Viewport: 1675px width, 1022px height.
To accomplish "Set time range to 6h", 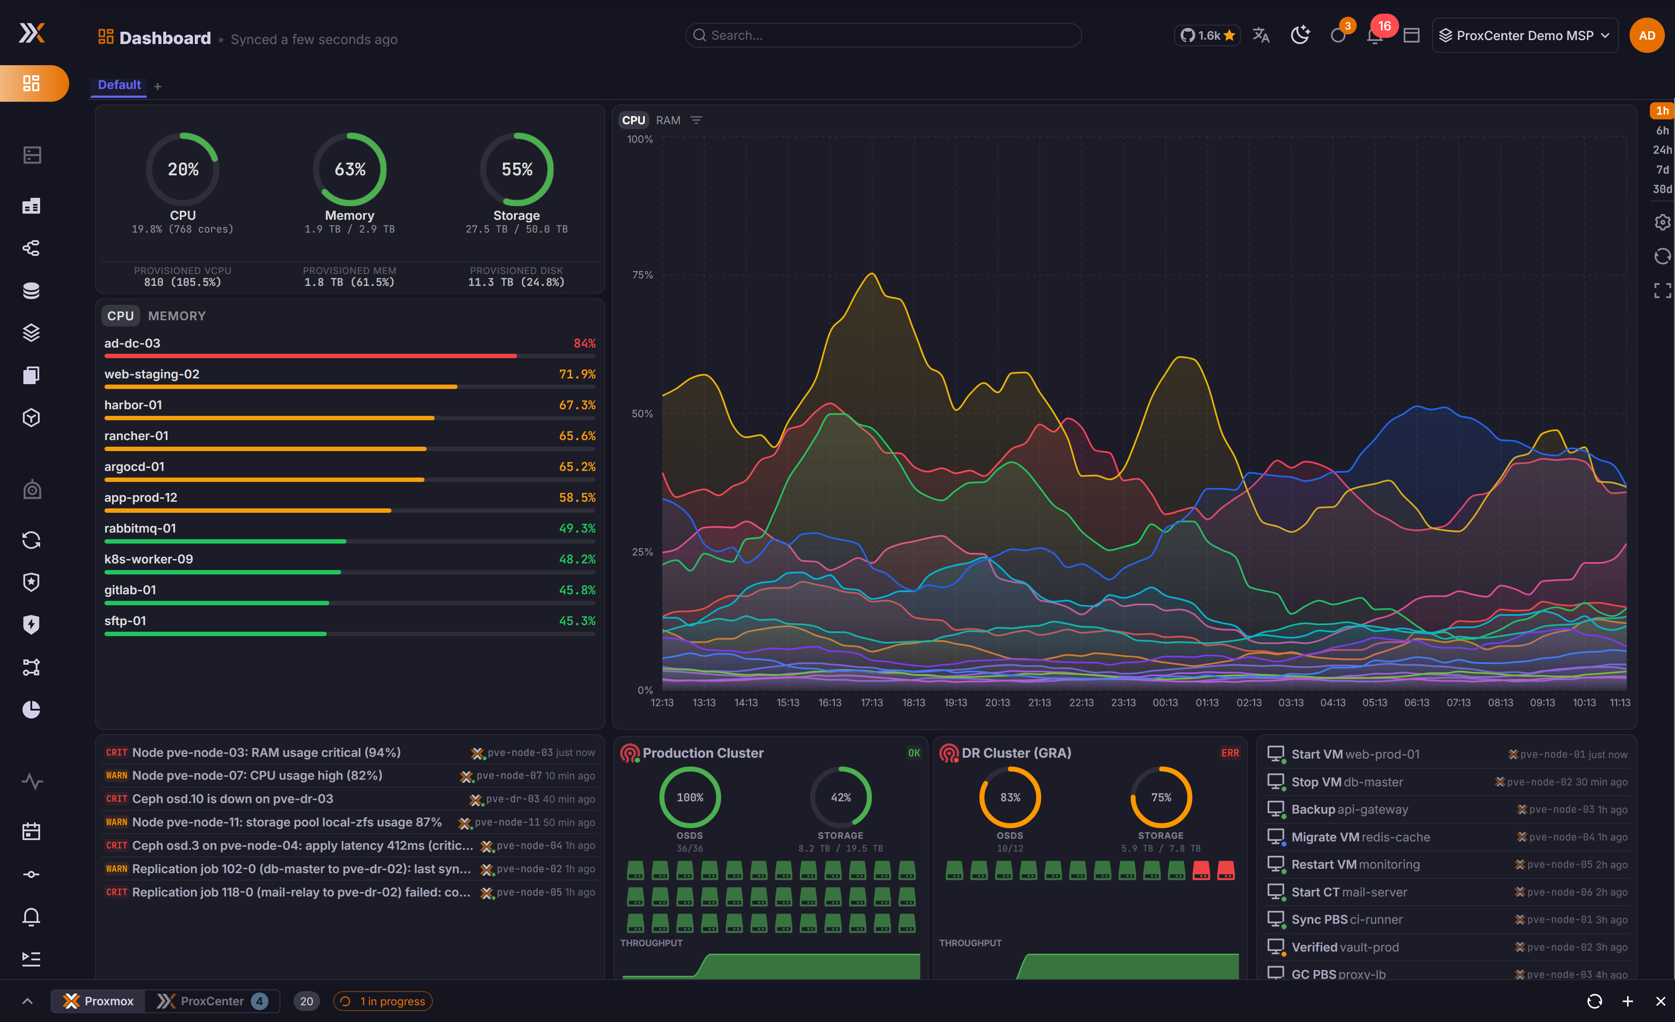I will click(1662, 130).
